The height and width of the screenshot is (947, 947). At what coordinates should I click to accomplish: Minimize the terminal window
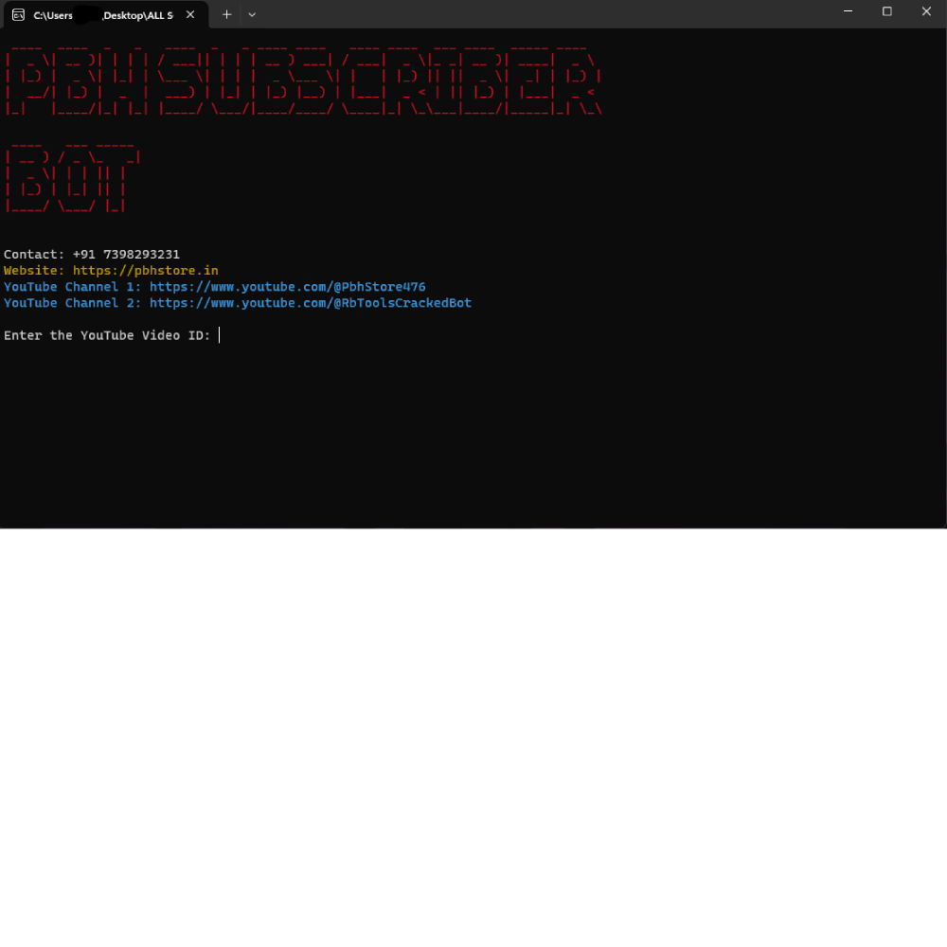click(x=848, y=11)
